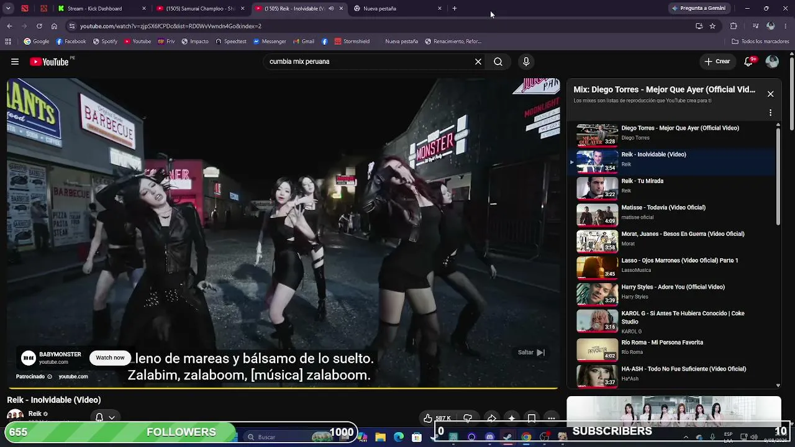
Task: Open the browser home page
Action: (x=54, y=26)
